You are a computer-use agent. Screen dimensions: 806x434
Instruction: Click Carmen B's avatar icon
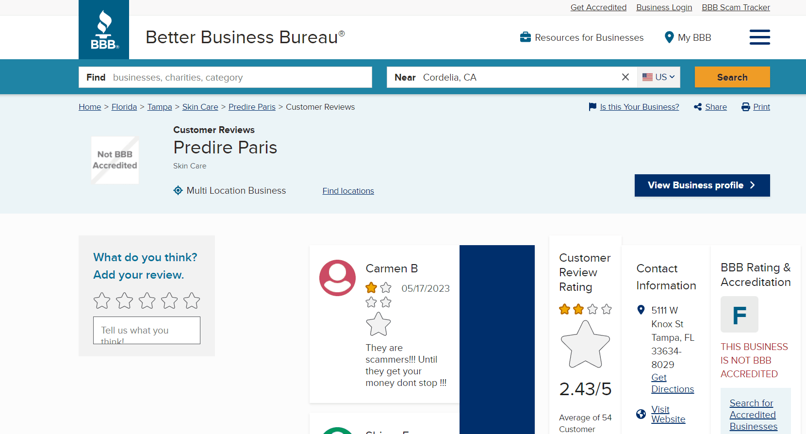coord(337,278)
